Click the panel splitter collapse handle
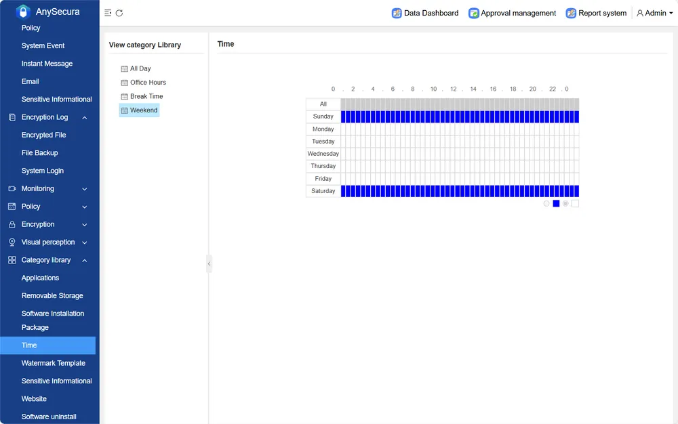Viewport: 678px width, 424px height. [x=209, y=263]
